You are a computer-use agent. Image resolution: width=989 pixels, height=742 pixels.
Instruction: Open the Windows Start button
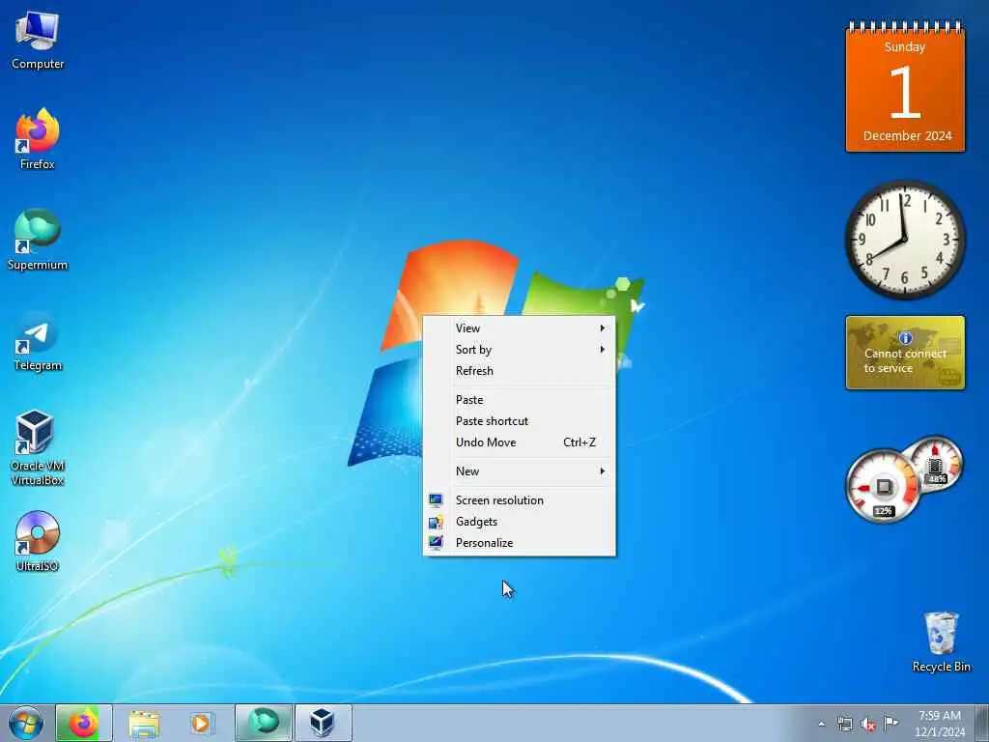(26, 723)
